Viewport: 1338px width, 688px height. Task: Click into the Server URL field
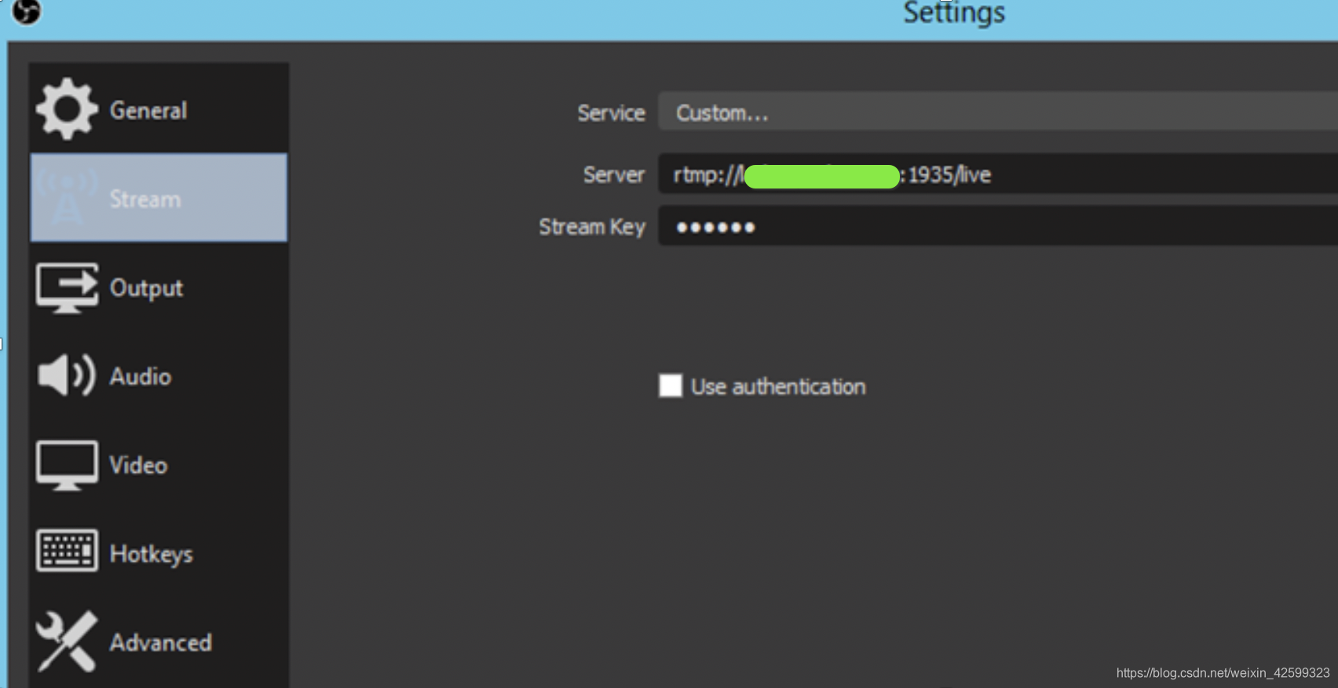pos(998,174)
